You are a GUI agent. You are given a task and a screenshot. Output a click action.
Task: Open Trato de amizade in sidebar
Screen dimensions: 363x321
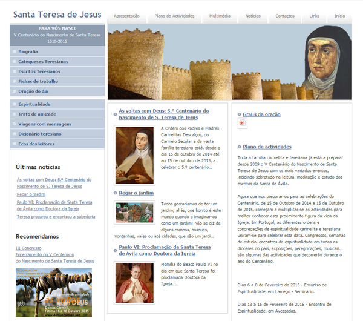coord(57,114)
